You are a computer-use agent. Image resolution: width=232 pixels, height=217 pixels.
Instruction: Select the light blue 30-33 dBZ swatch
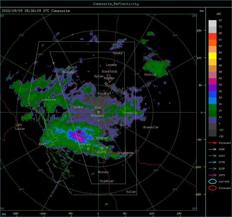pyautogui.click(x=212, y=101)
